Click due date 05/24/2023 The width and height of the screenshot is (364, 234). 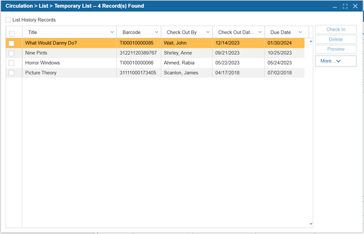(x=280, y=63)
